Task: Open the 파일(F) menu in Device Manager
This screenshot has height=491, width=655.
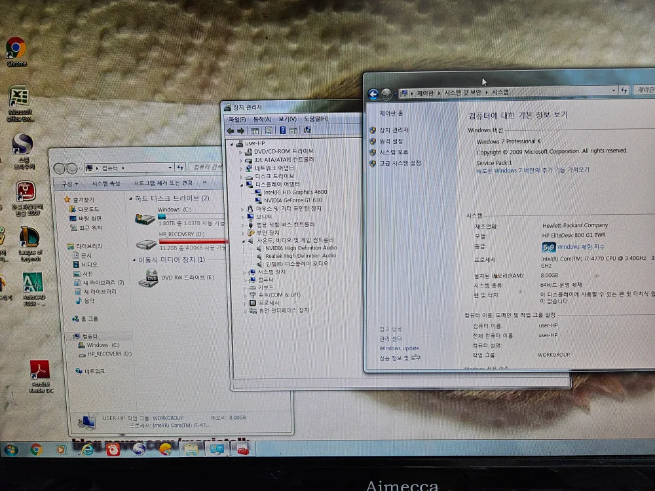Action: click(237, 119)
